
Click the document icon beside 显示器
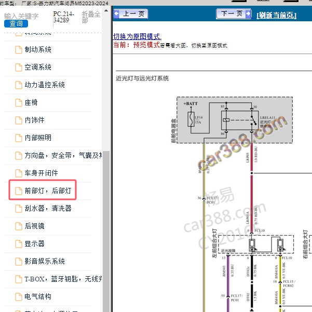click(x=19, y=244)
